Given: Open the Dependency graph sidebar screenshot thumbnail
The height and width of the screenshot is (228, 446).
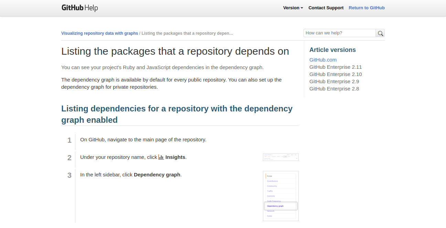Looking at the screenshot, I should pyautogui.click(x=281, y=196).
